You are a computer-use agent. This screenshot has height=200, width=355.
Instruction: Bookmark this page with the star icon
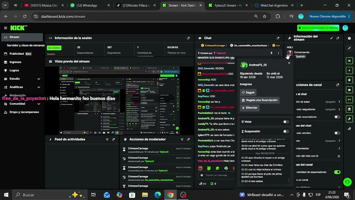pyautogui.click(x=265, y=16)
